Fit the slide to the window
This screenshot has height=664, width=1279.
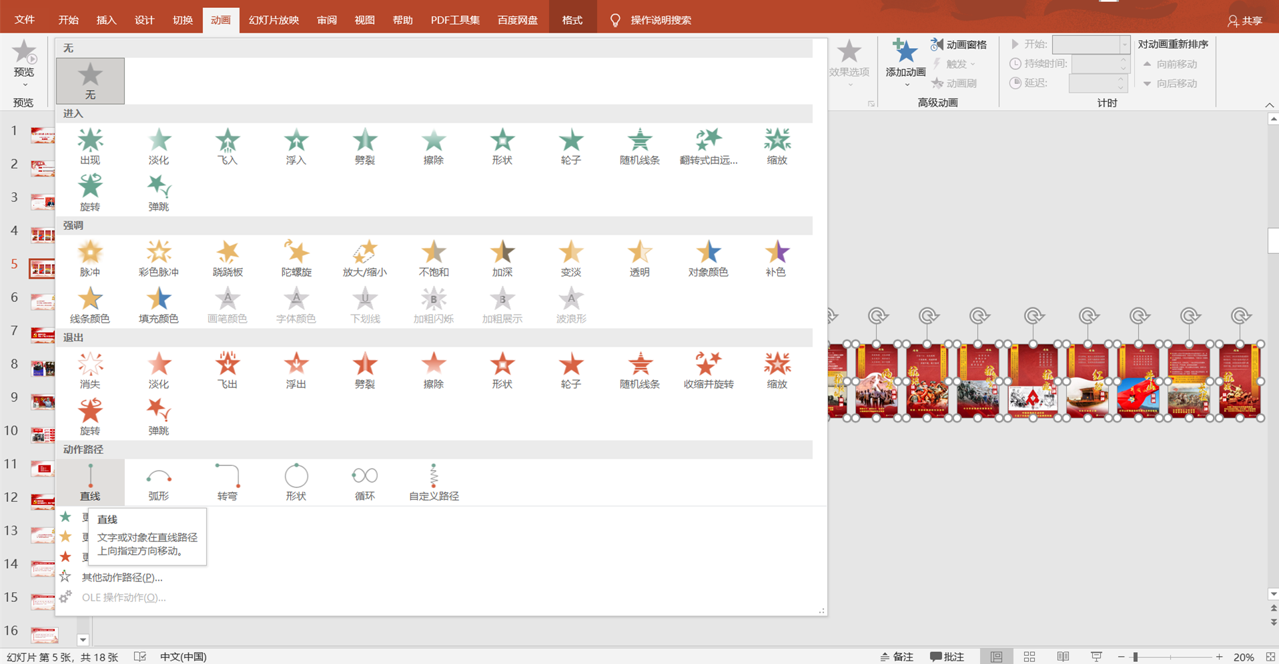click(x=1270, y=657)
